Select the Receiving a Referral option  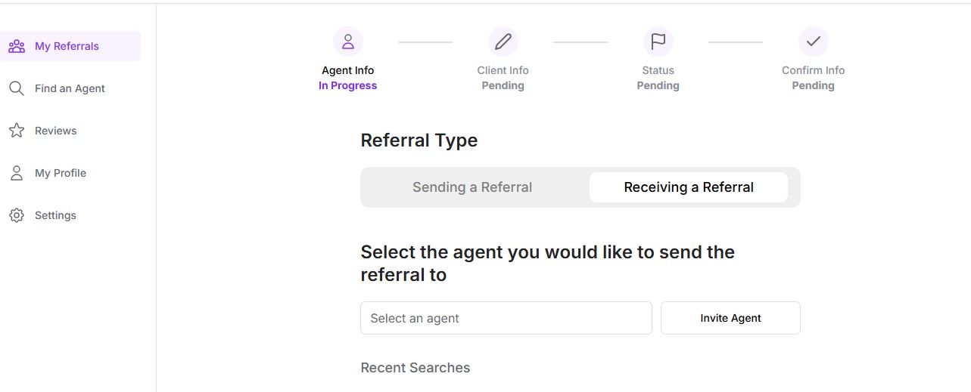(689, 187)
